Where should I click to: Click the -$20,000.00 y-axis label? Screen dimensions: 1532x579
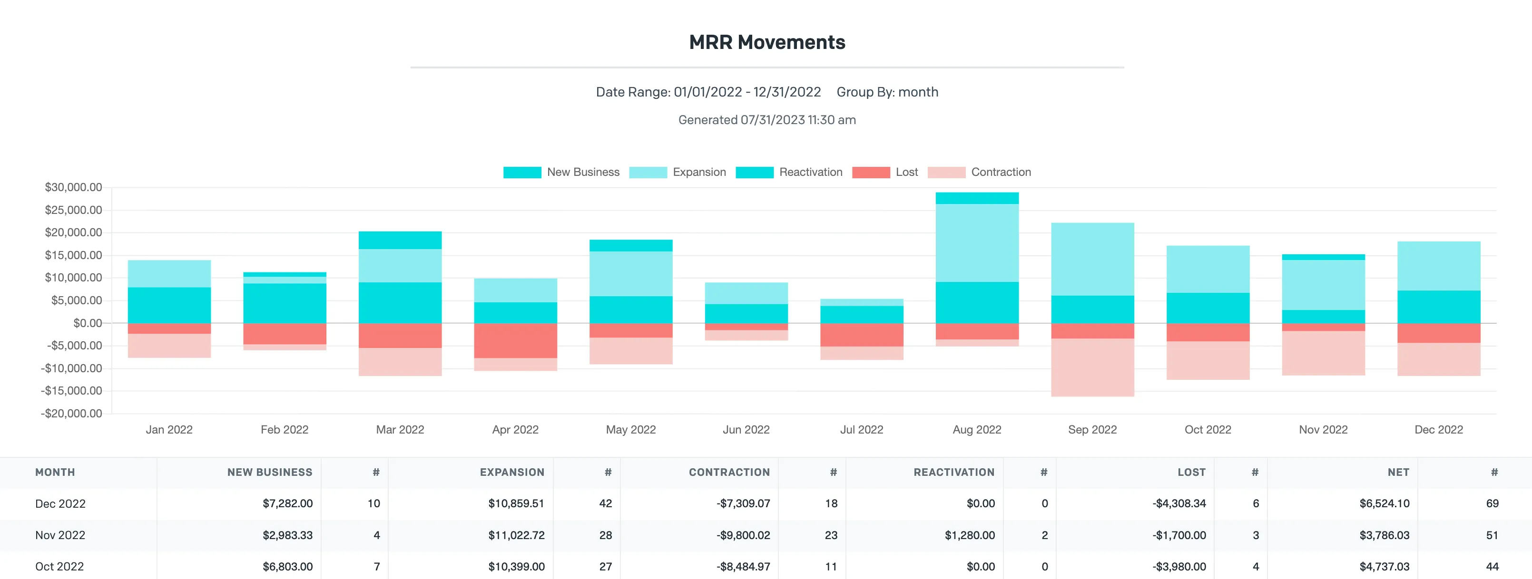point(71,413)
